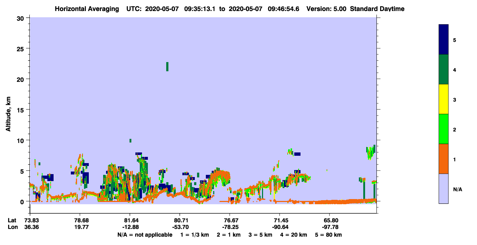Click the lavender N/A colorbar segment
The width and height of the screenshot is (477, 245).
click(x=444, y=188)
